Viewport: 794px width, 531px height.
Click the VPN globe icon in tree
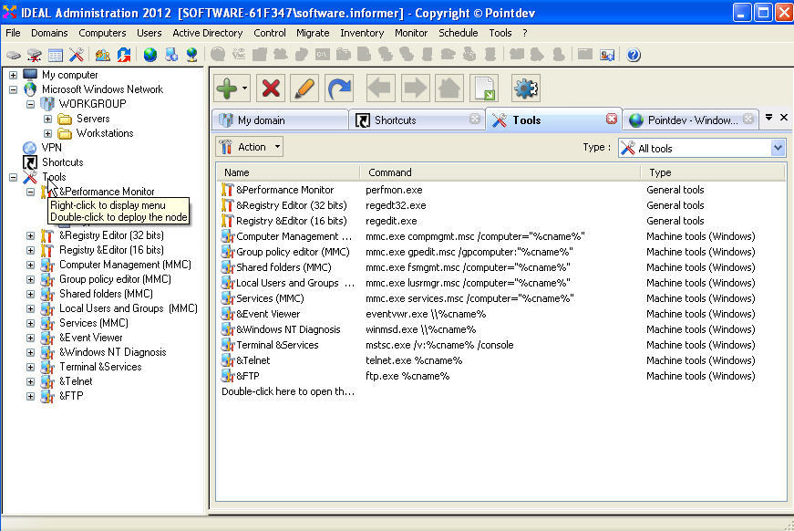30,148
